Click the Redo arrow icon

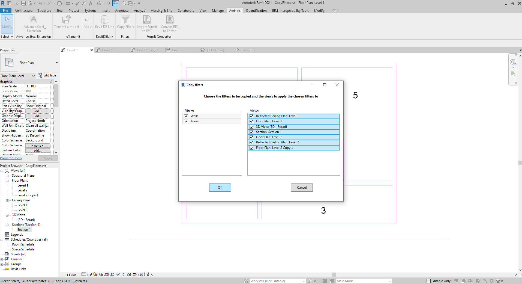[x=50, y=3]
